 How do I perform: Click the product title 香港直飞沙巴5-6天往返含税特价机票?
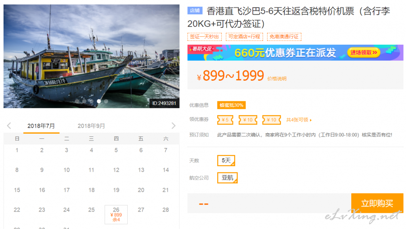(289, 17)
